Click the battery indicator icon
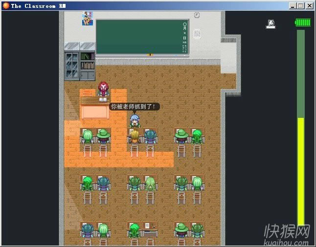 pos(303,22)
